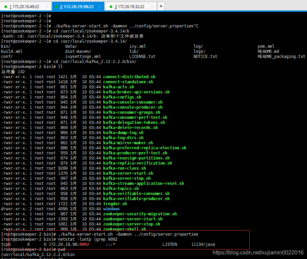Click zookeeper-server-stop.sh entry
The width and height of the screenshot is (307, 259).
pos(131,224)
